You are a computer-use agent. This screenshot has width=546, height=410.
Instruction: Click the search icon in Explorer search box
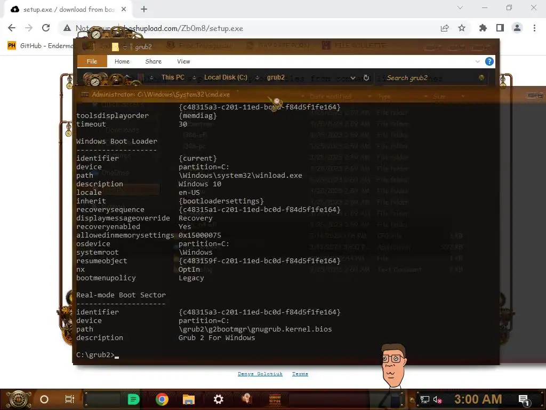point(481,78)
